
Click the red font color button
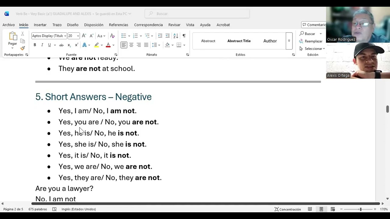pos(108,45)
